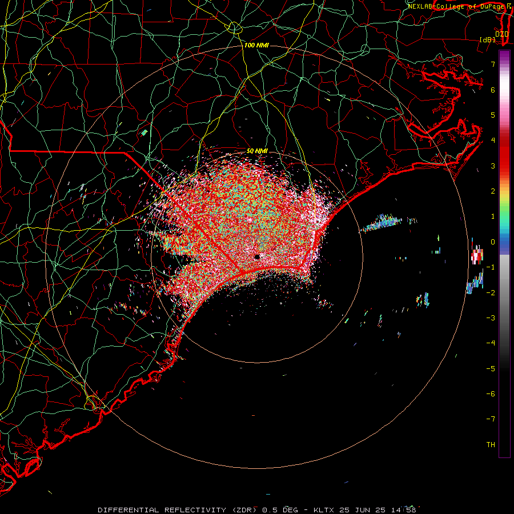Click the NEXLAB-College of DuPage credit text
Viewport: 514px width, 514px height.
457,6
